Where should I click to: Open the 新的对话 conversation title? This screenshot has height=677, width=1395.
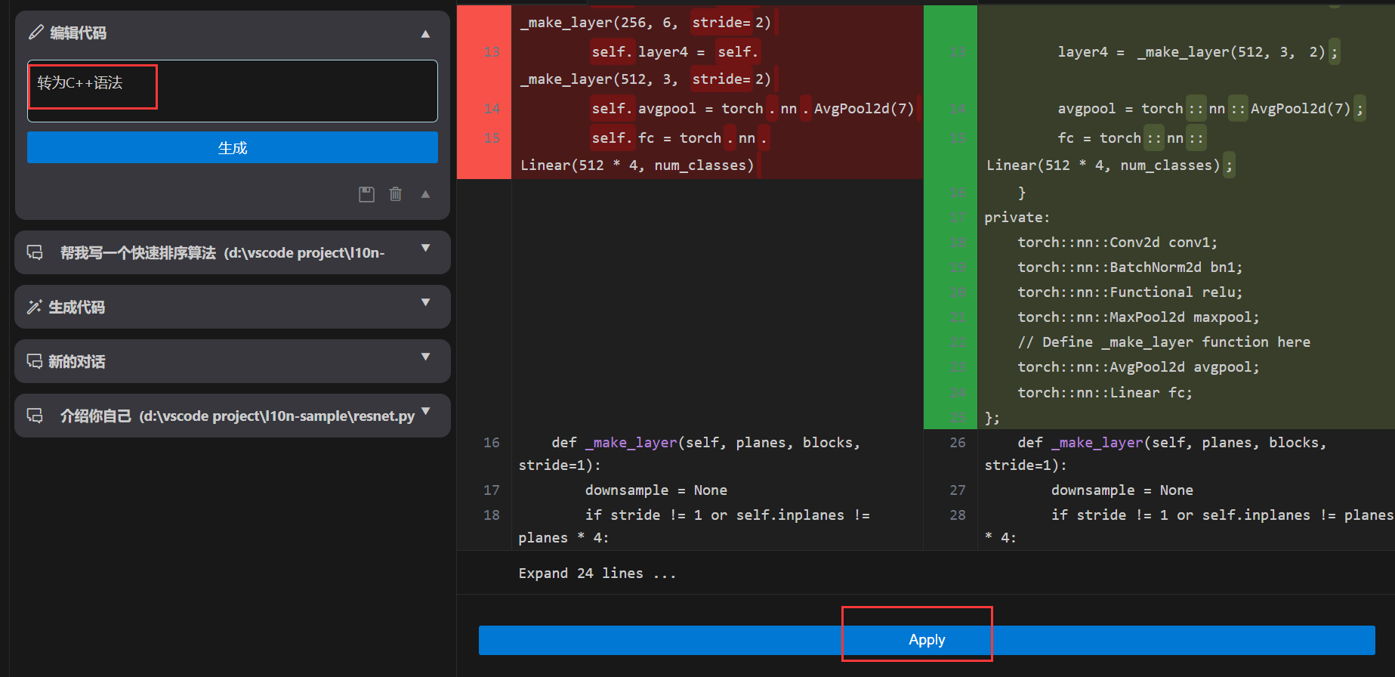77,362
